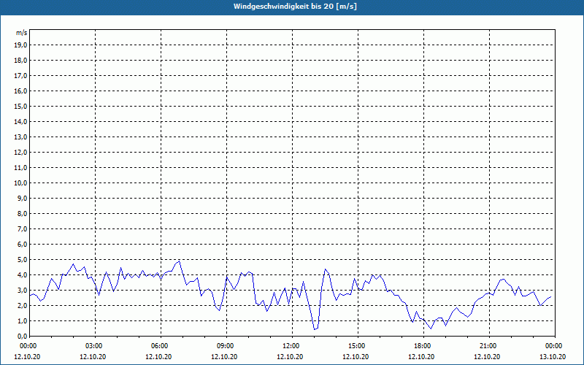Click the "13,0" y-axis value
The image size is (584, 365).
[x=20, y=137]
